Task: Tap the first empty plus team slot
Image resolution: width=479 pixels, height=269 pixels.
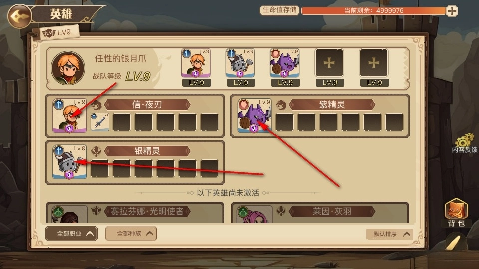Action: (329, 63)
